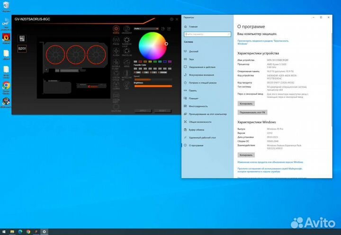
Task: Open the change product key link
Action: 270,162
